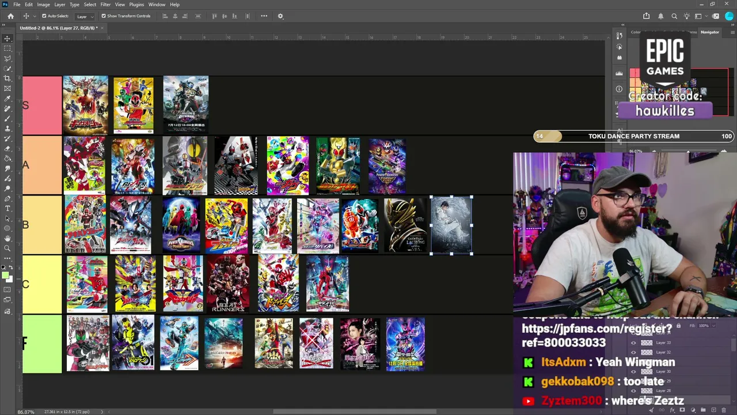This screenshot has height=415, width=737.
Task: Align top edges in options bar
Action: point(215,16)
